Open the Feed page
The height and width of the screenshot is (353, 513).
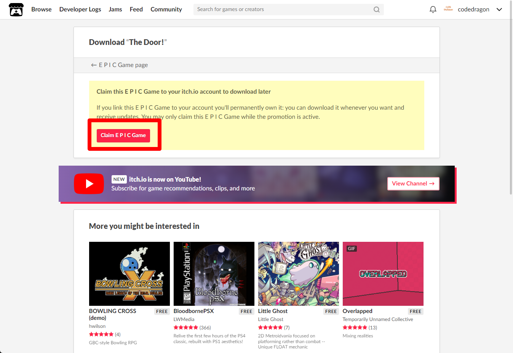coord(136,9)
